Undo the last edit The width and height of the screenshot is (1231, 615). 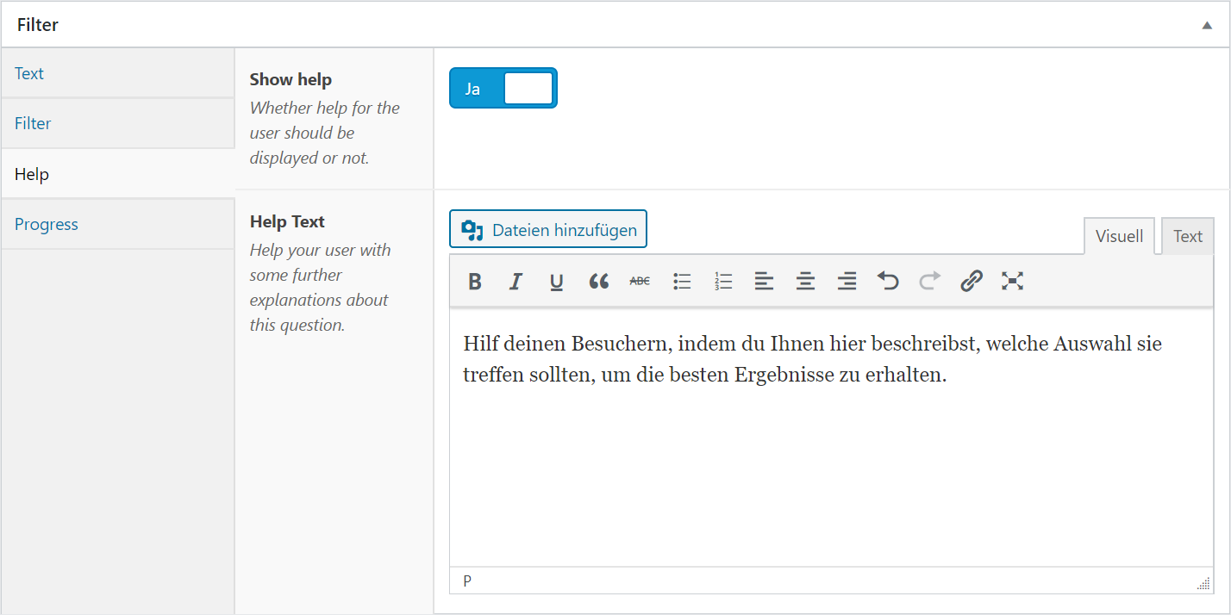pos(888,281)
